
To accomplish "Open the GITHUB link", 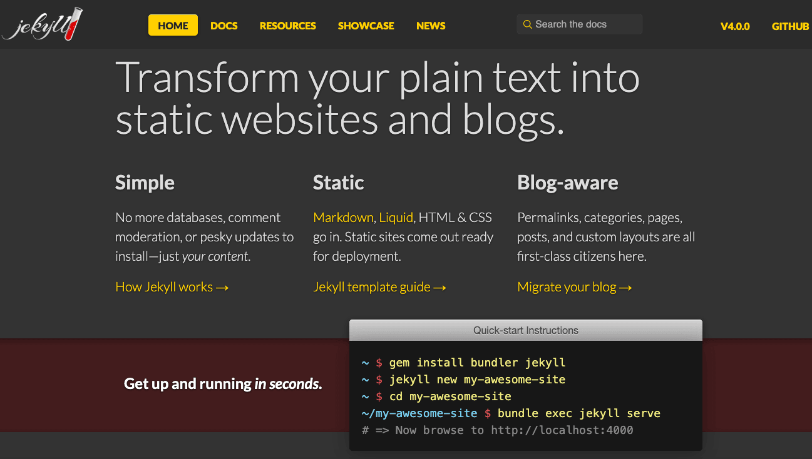I will (x=791, y=26).
